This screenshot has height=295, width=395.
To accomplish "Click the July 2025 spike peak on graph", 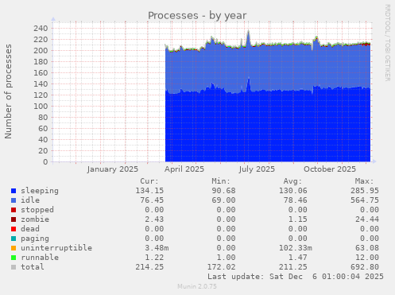I will tap(248, 32).
